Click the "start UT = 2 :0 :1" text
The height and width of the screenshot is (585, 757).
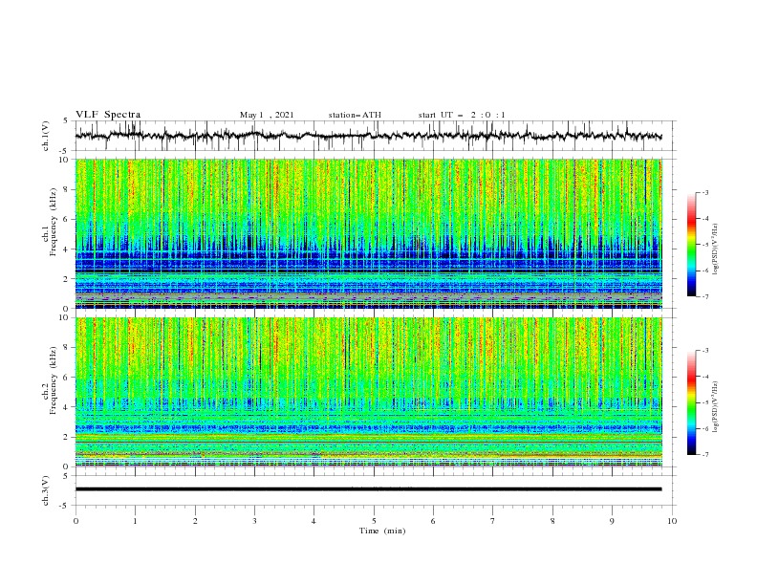pos(462,115)
